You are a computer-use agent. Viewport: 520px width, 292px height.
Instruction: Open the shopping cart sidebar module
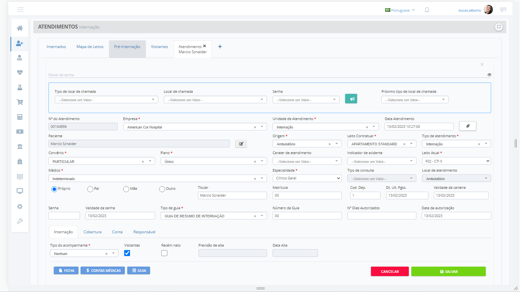[x=20, y=102]
